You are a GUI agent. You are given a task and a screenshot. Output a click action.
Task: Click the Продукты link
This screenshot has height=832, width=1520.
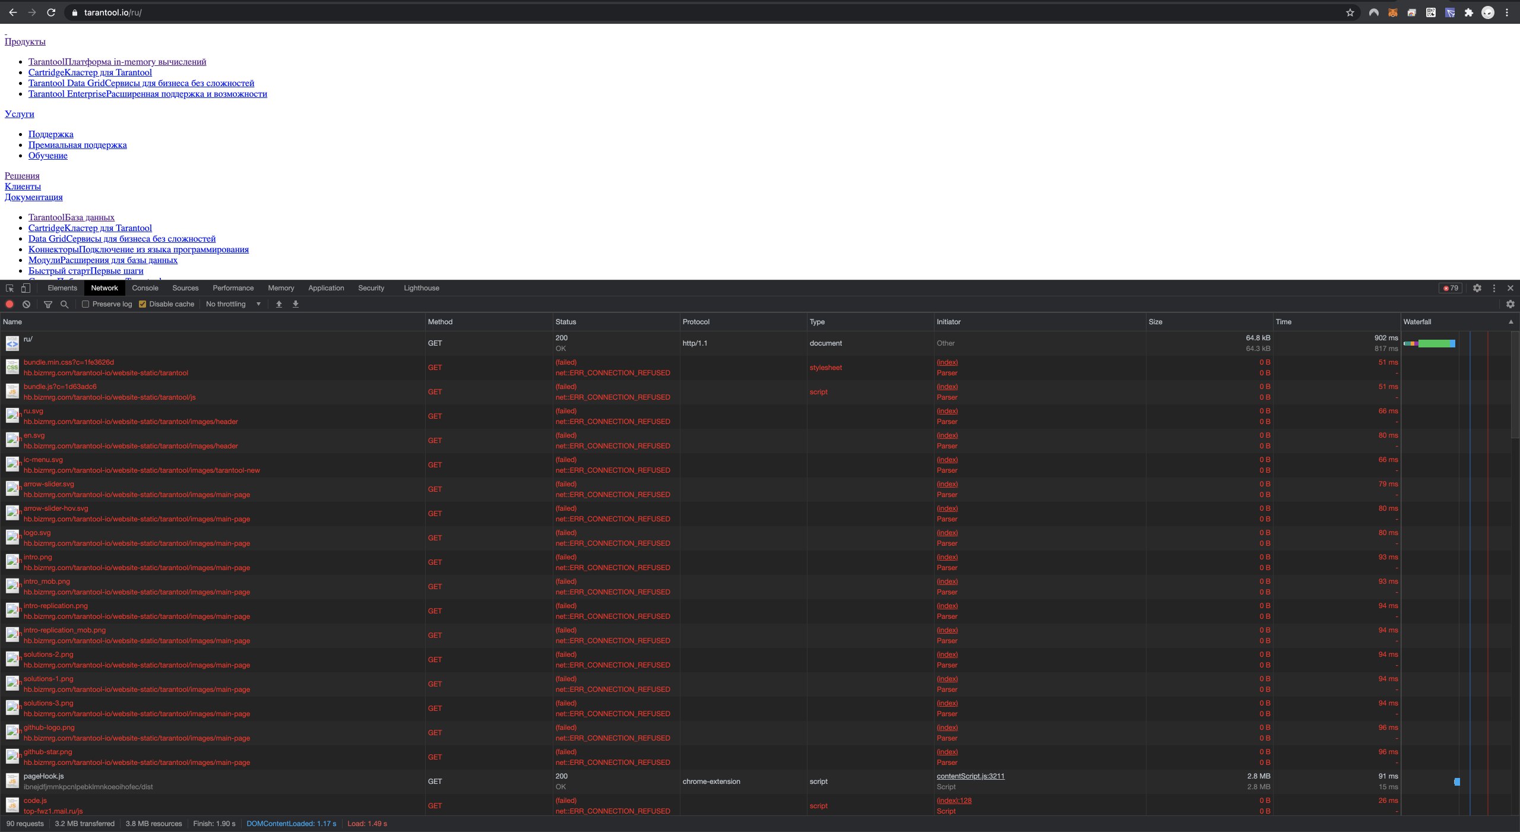[x=25, y=42]
